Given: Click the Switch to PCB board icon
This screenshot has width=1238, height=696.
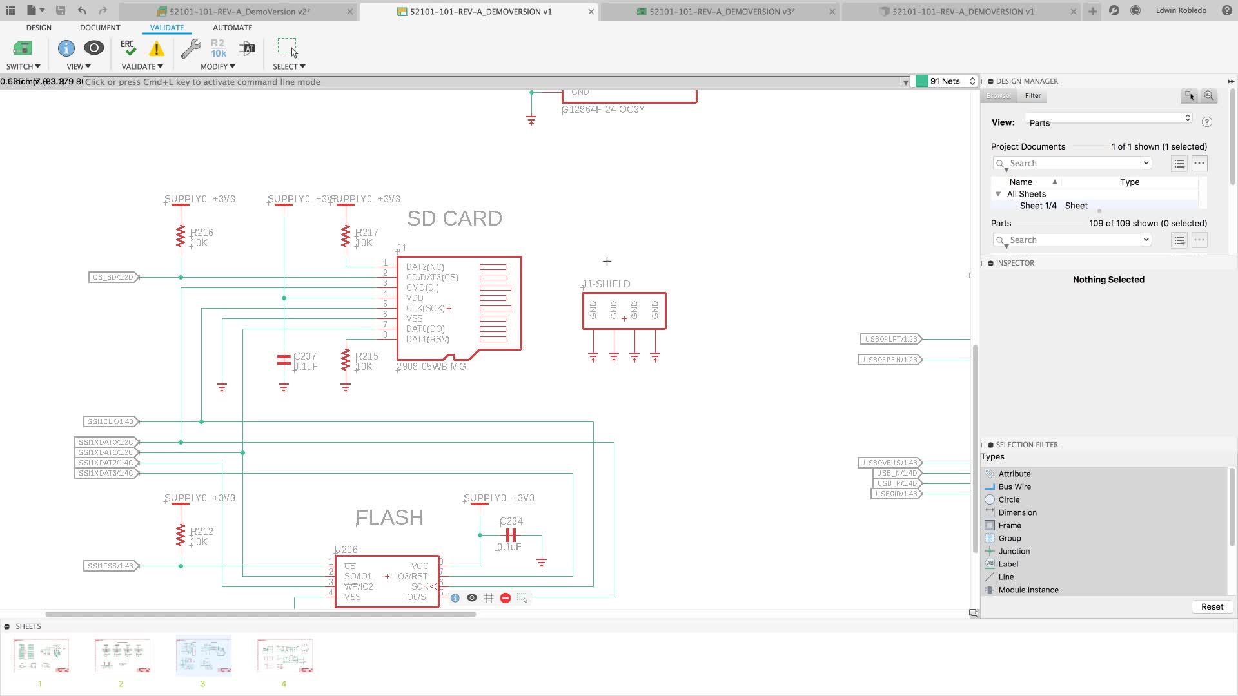Looking at the screenshot, I should pos(23,48).
